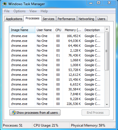
Task: Select chrome.exe row using 53,728 K
Action: pyautogui.click(x=57, y=70)
